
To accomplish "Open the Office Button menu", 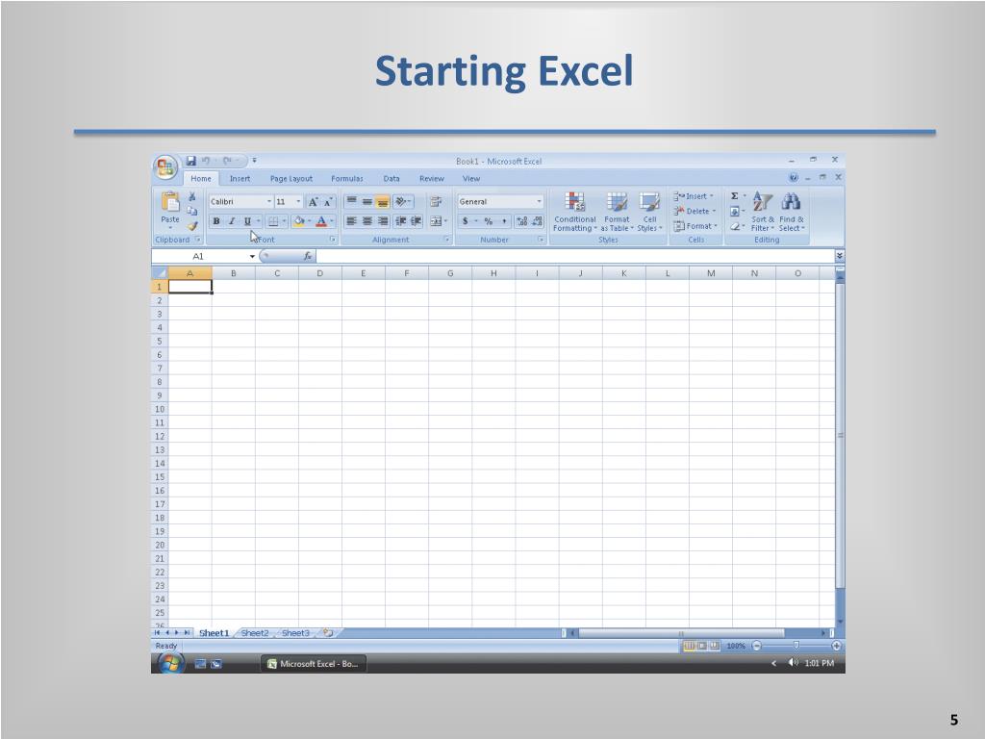I will point(165,167).
